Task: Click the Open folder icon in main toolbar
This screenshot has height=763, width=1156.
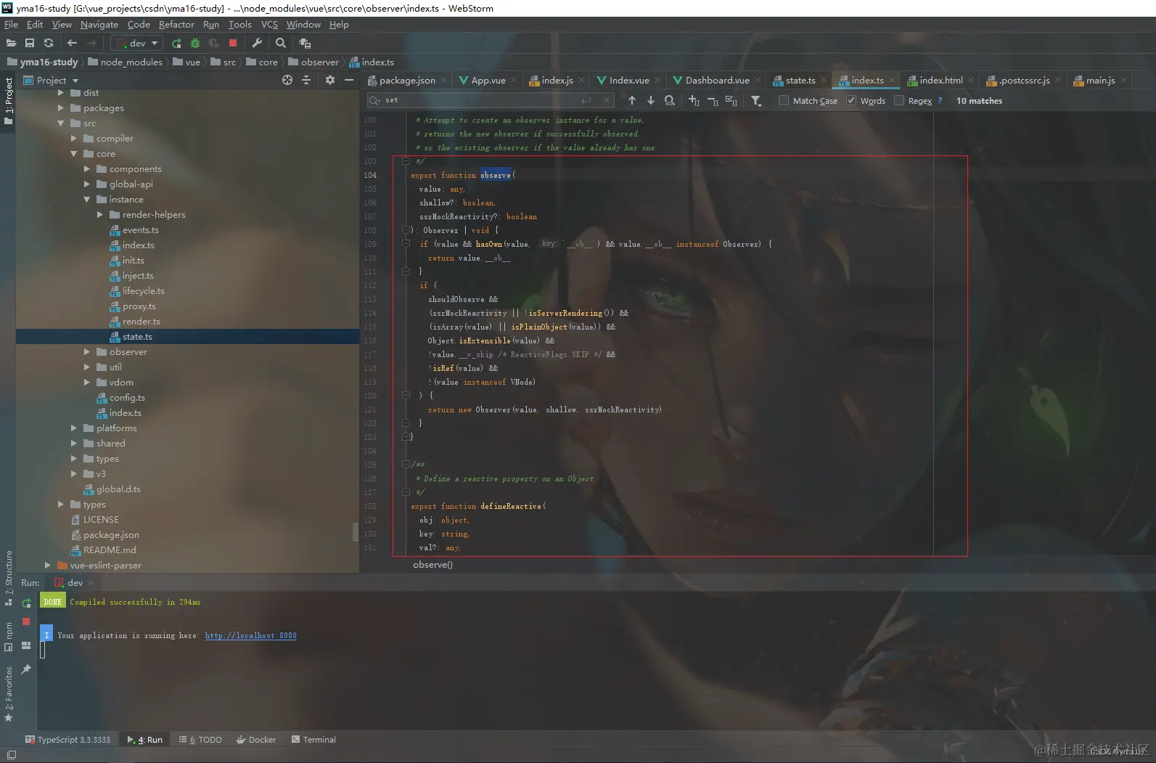Action: click(11, 43)
